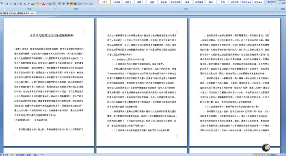Screen dimensions: 286x156
Task: Apply subscript to selected text
Action: pos(25,4)
